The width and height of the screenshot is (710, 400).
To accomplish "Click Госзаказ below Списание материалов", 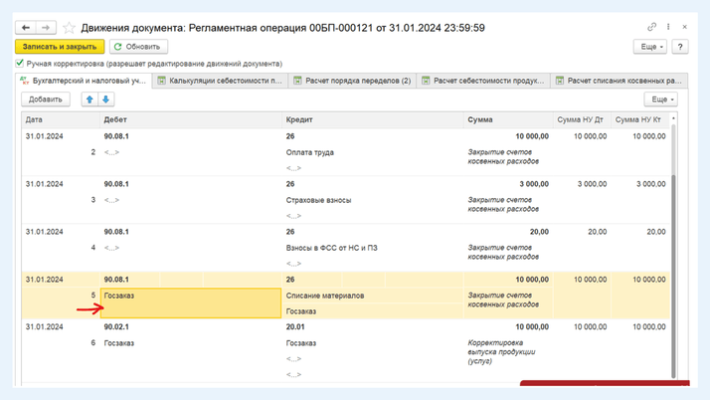I will [301, 311].
